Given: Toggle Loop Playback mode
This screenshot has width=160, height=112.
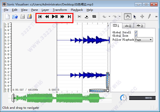Looking at the screenshot, I should [x=87, y=17].
